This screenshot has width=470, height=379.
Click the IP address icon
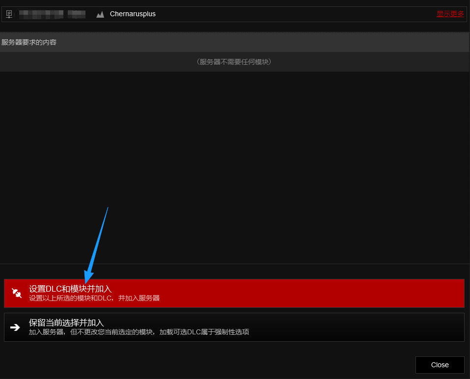tap(9, 14)
